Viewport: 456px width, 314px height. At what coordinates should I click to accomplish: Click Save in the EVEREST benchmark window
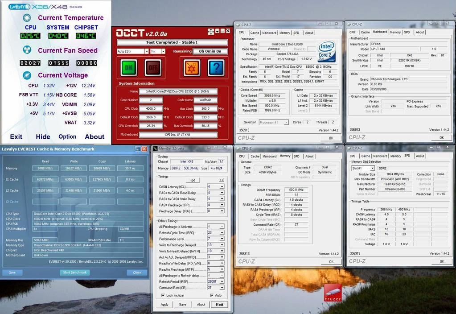tap(12, 273)
